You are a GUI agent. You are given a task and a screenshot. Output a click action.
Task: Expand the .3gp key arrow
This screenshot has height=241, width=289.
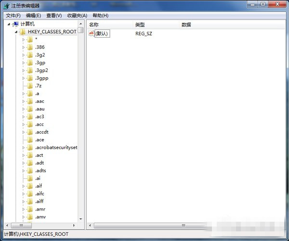click(x=24, y=63)
